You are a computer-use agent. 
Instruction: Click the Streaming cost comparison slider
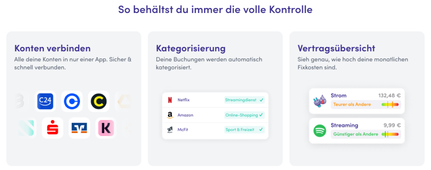click(390, 134)
